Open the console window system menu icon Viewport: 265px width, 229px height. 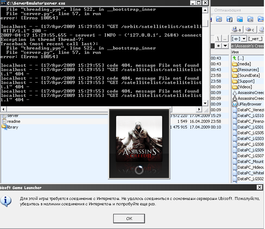pyautogui.click(x=3, y=3)
